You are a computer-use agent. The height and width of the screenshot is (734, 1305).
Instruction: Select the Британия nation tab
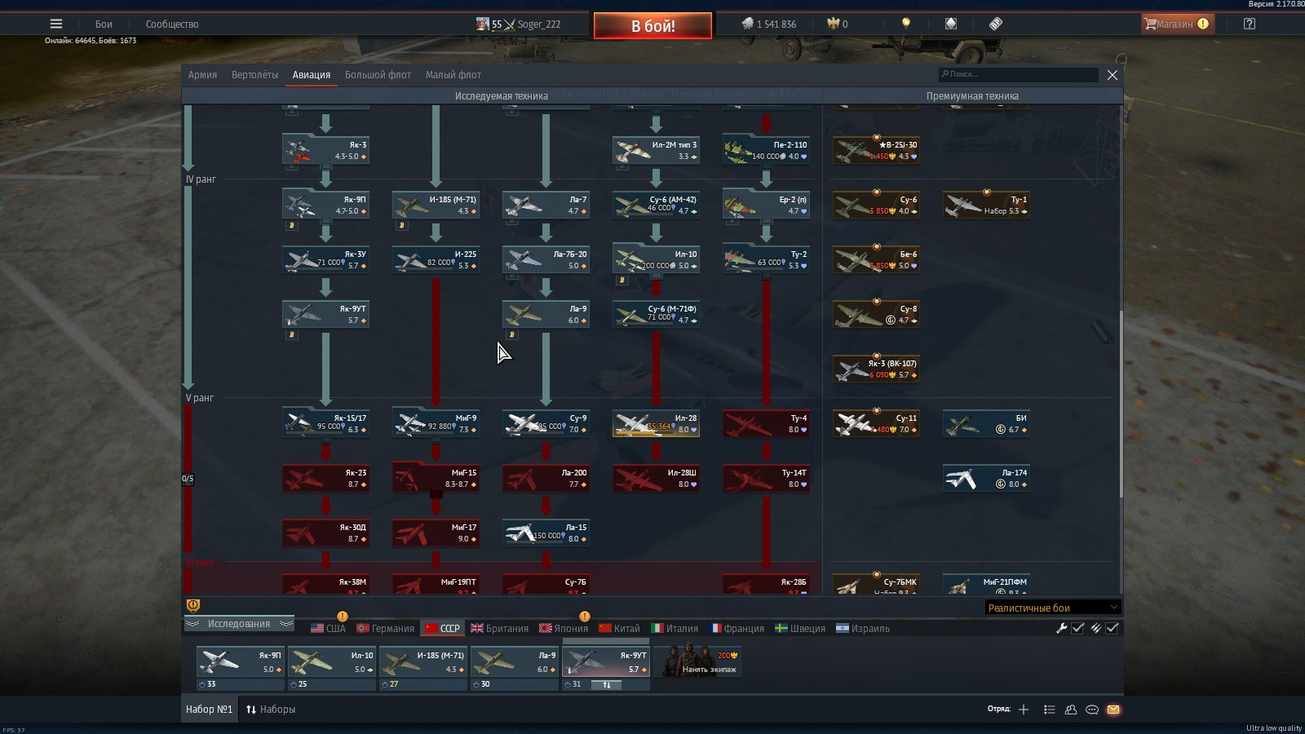tap(500, 628)
